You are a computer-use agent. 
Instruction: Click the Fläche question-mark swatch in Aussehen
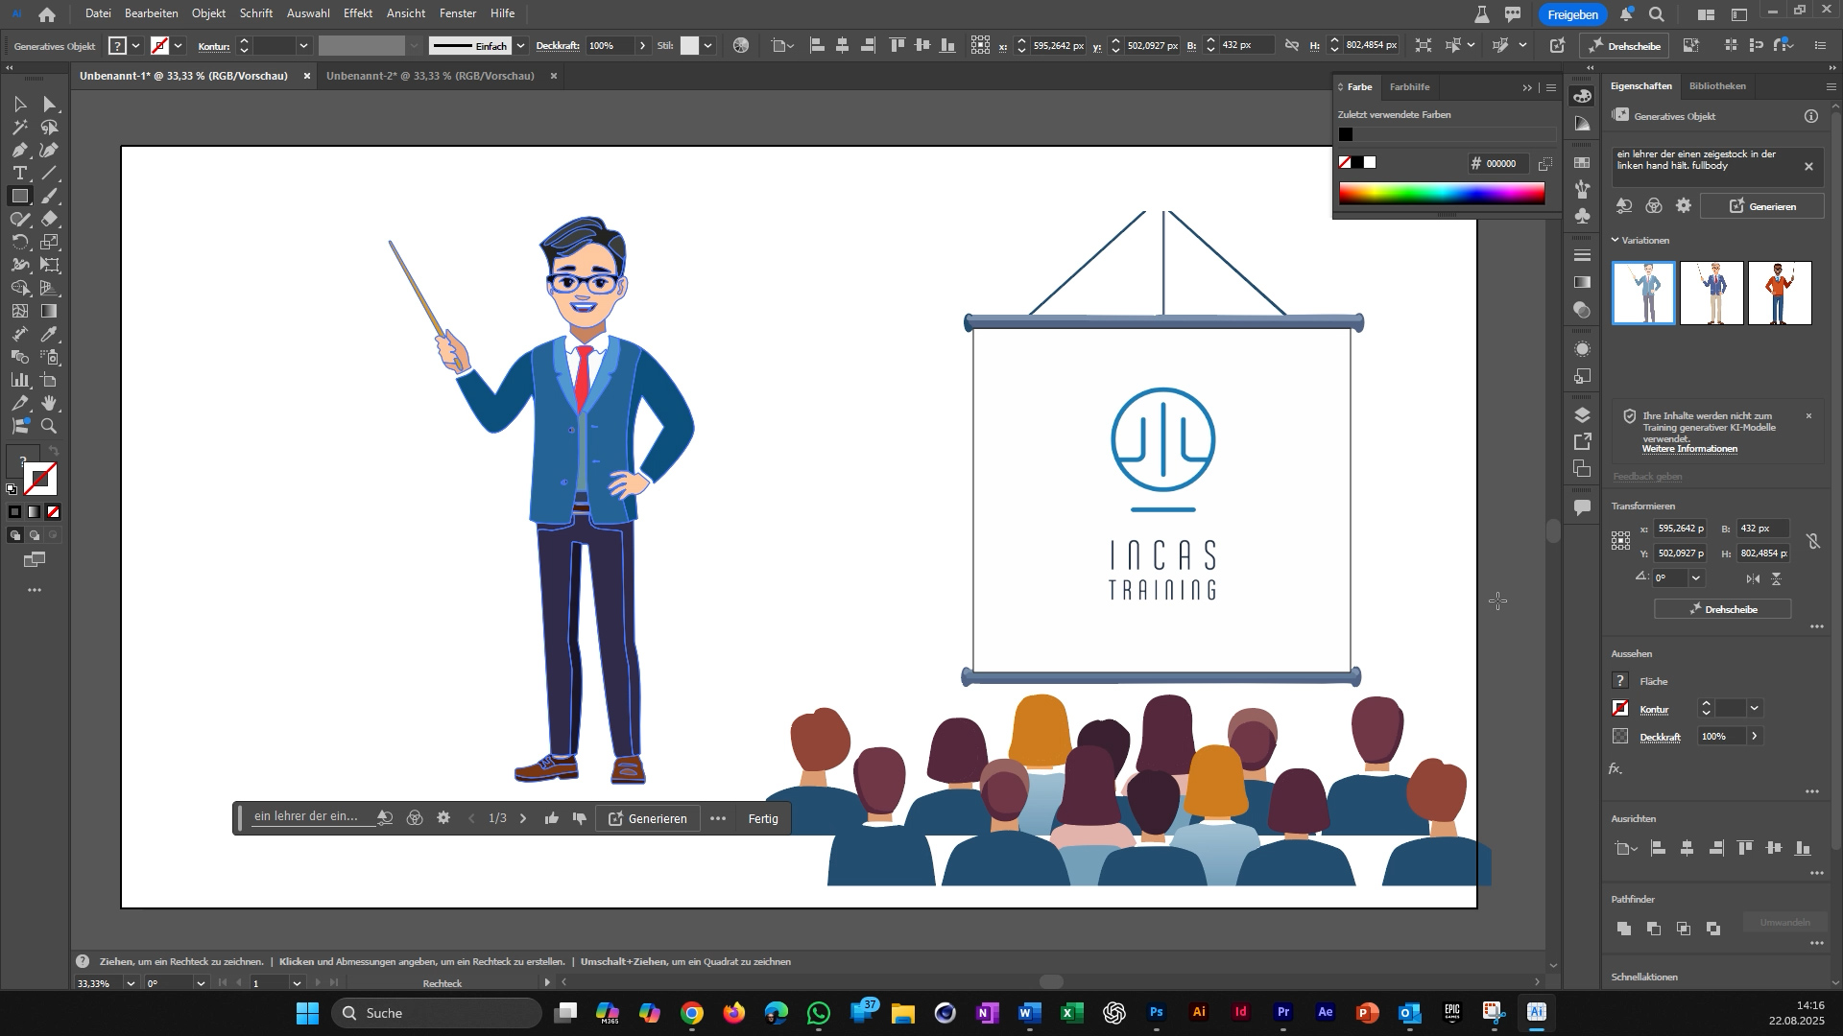coord(1620,681)
